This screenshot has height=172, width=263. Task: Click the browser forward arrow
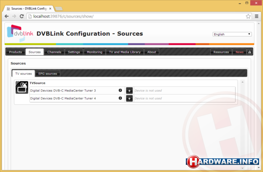(x=14, y=16)
